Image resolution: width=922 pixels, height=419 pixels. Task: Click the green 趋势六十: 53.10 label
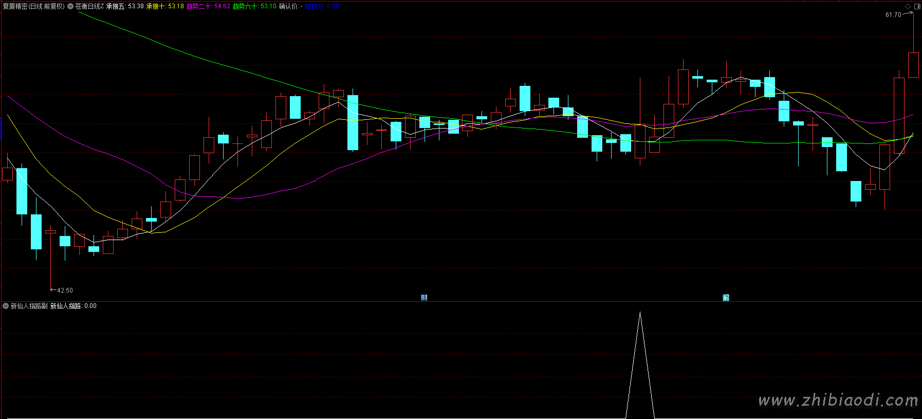tap(254, 6)
